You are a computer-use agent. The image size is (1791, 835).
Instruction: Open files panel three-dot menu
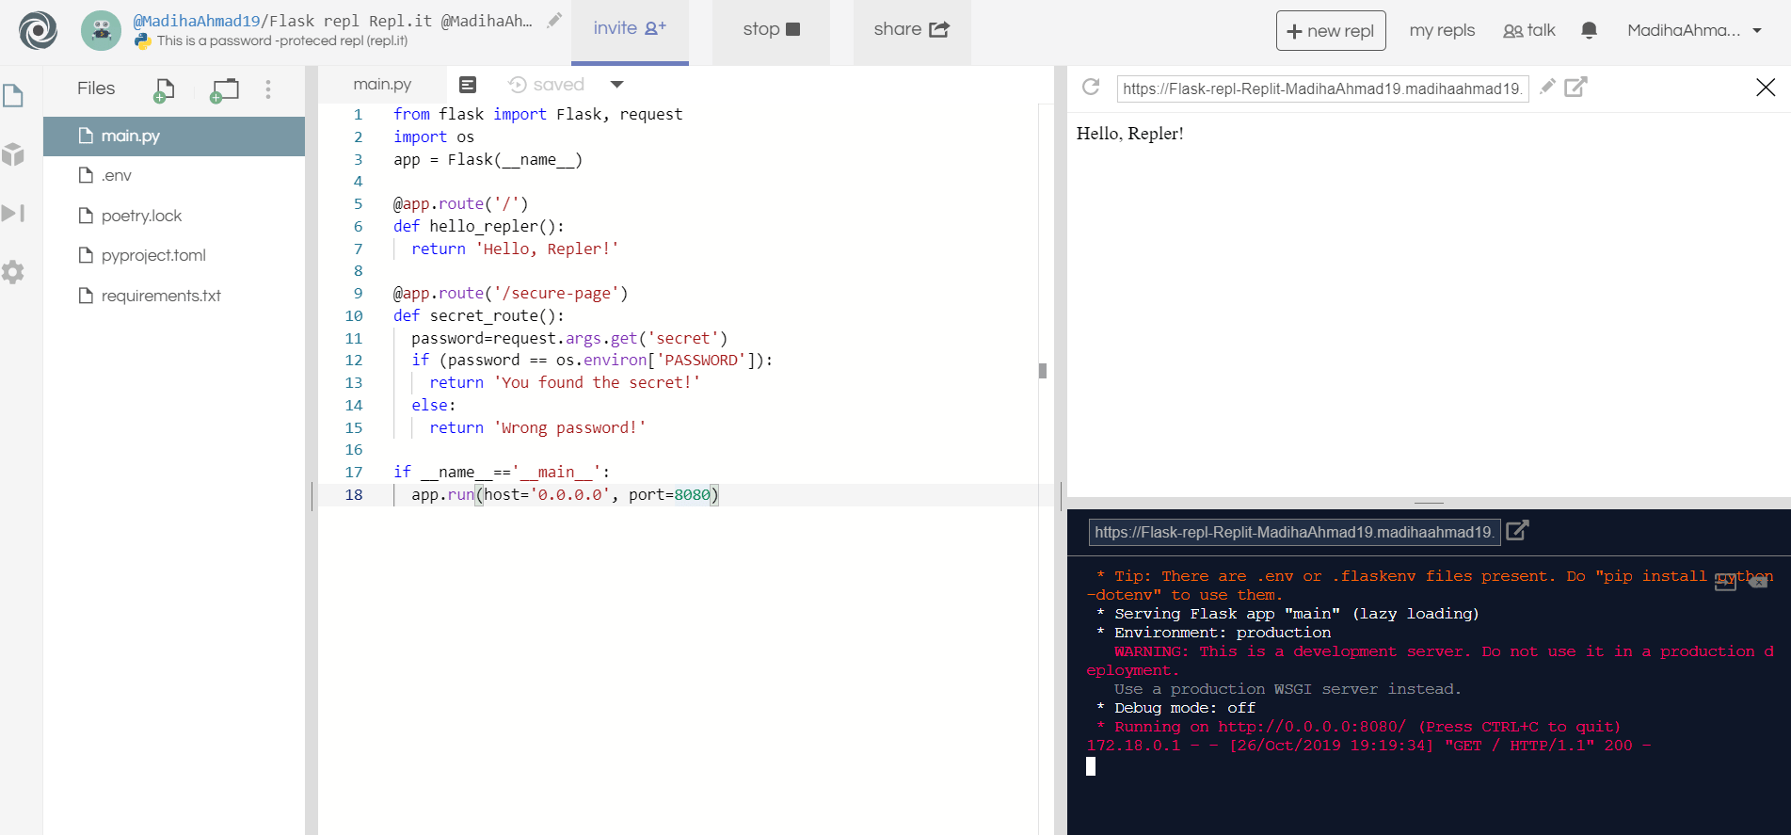[268, 89]
